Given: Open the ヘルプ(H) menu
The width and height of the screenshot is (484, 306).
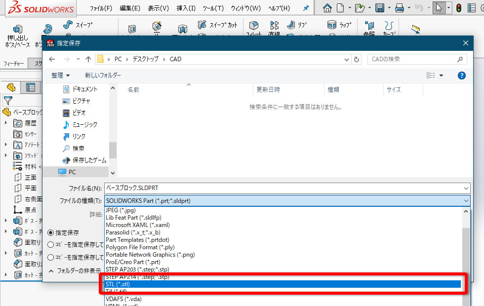Looking at the screenshot, I should coord(279,8).
